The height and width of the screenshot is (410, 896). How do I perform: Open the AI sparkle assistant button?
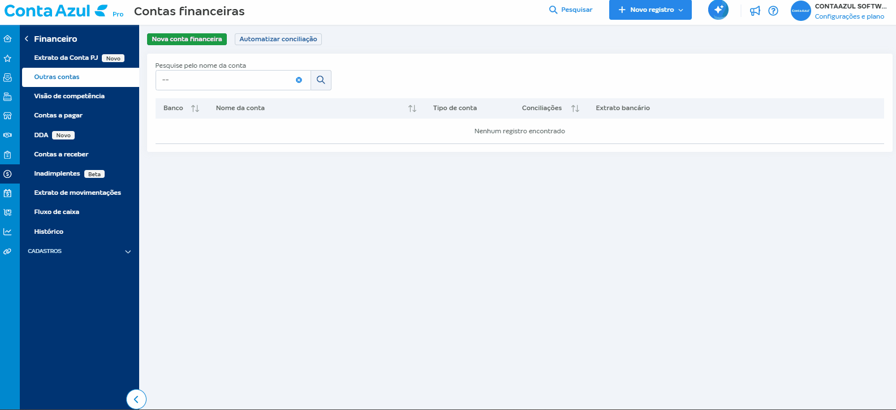[x=718, y=10]
